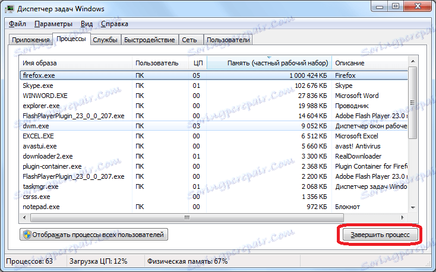The image size is (436, 272).
Task: Click the vertical scrollbar thumb
Action: tap(413, 102)
